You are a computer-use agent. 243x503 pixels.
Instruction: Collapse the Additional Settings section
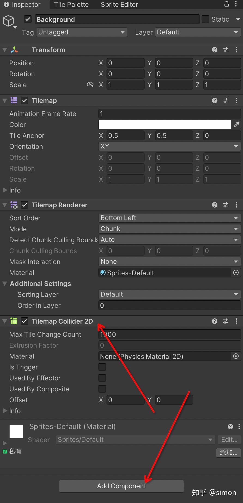[x=5, y=284]
